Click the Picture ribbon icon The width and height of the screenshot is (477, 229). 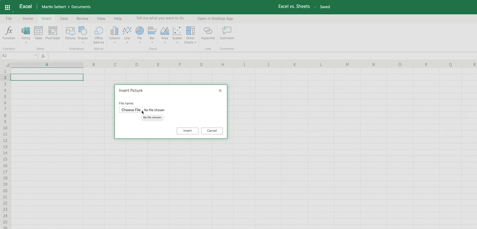click(70, 31)
